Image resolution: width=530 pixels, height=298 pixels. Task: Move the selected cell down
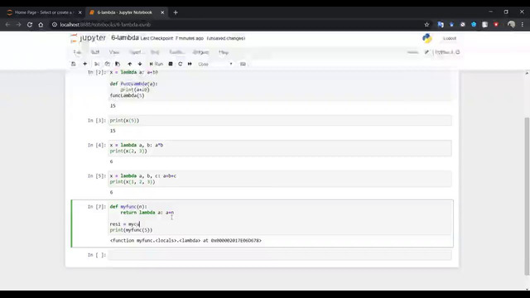pos(140,64)
